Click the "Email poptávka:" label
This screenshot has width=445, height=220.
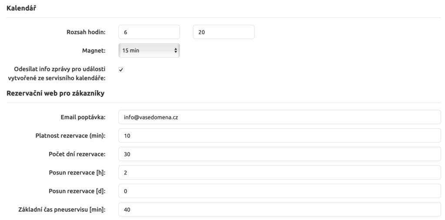(x=83, y=117)
